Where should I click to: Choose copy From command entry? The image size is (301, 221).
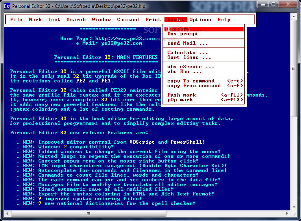[204, 86]
